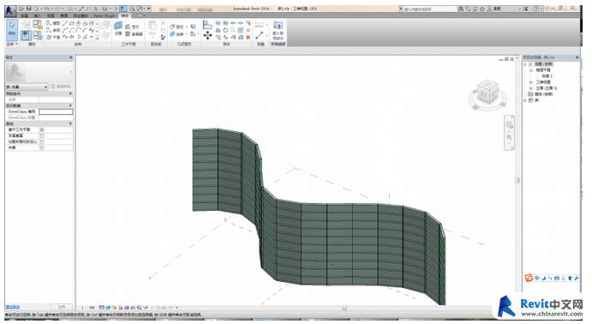
Task: Click the zoom region icon on navigation bar
Action: [509, 137]
